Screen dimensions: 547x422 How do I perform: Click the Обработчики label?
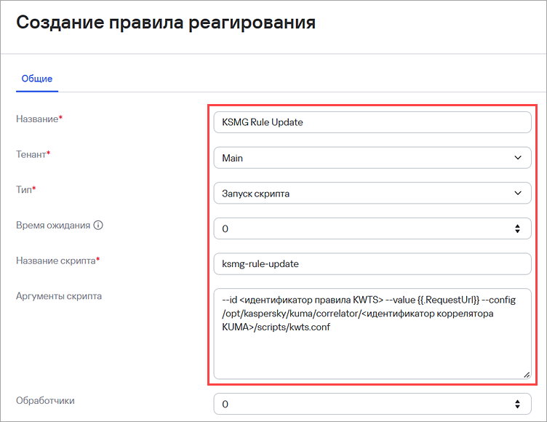(x=45, y=401)
